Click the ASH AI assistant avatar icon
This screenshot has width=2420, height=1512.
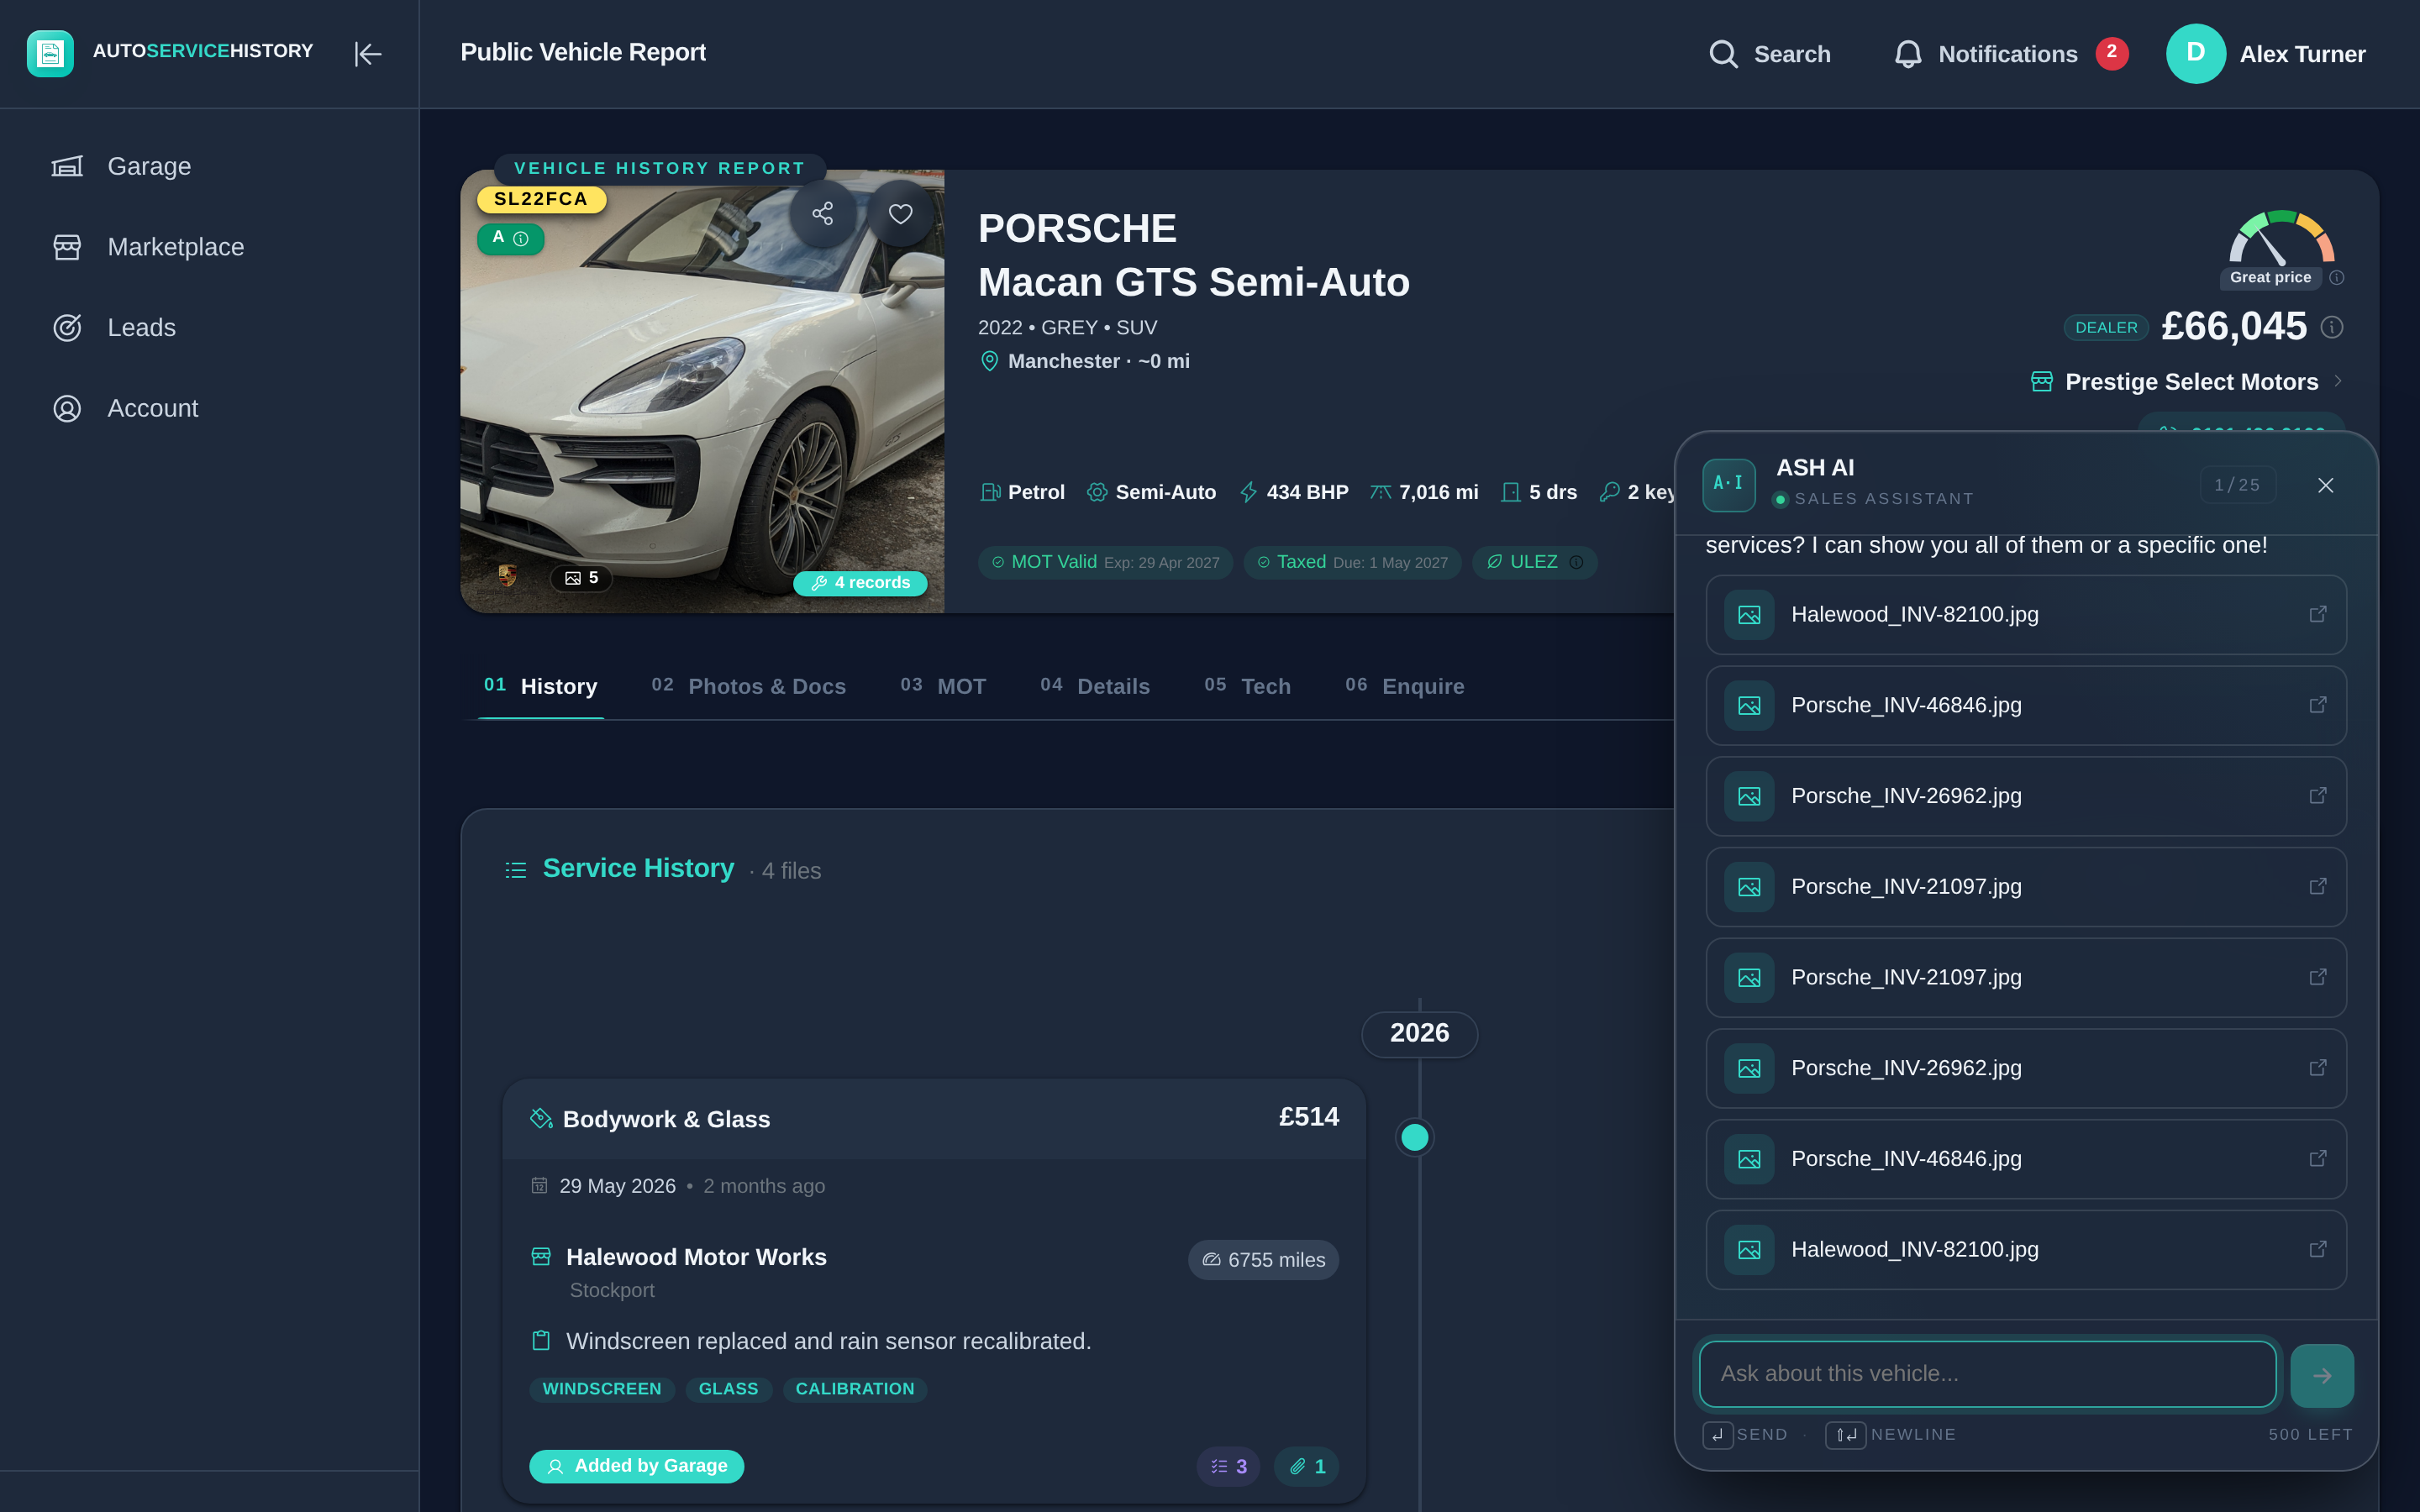(1729, 485)
